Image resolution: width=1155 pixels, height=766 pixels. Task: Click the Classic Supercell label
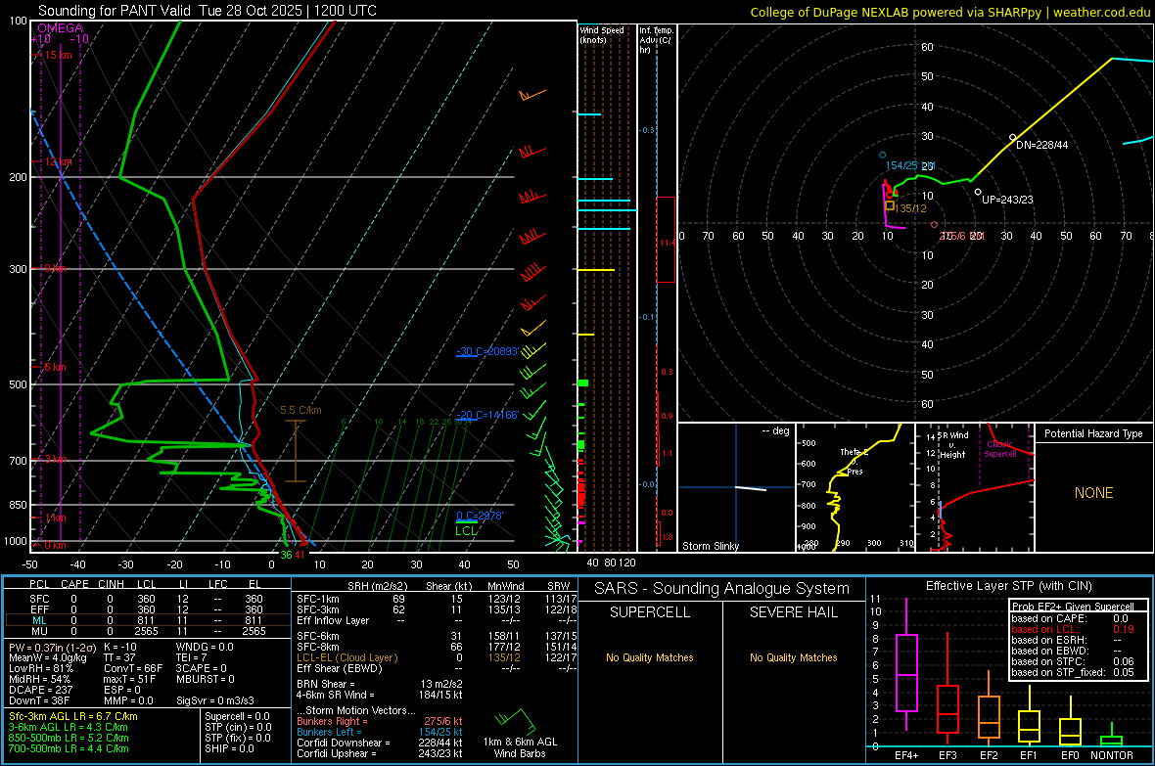[1000, 449]
